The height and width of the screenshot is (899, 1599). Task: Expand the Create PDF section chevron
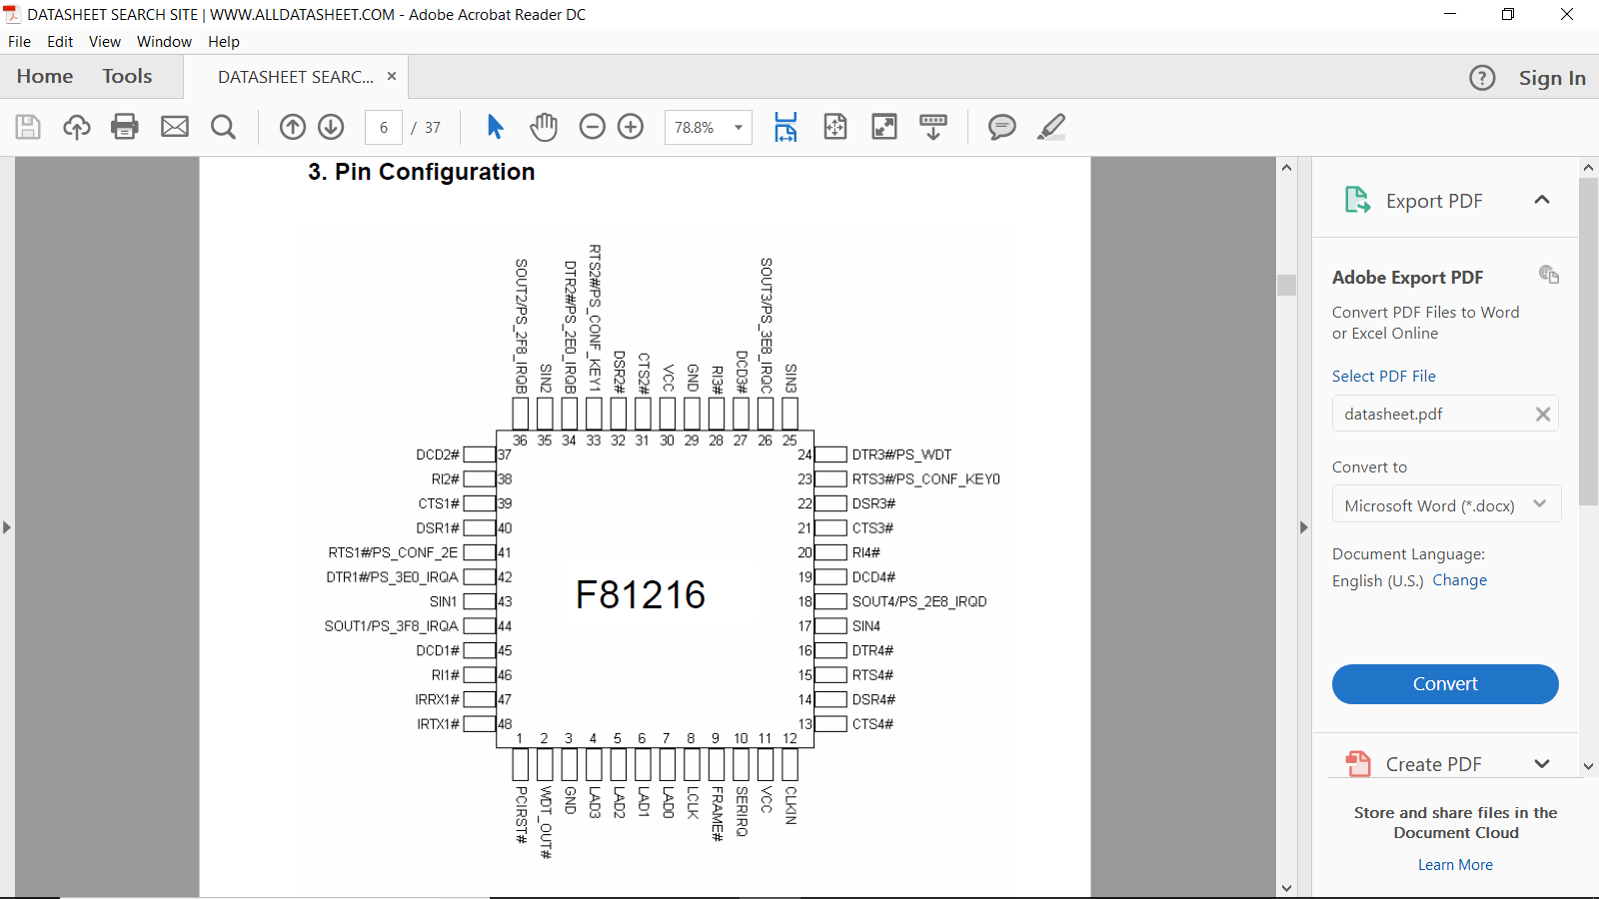pos(1542,764)
